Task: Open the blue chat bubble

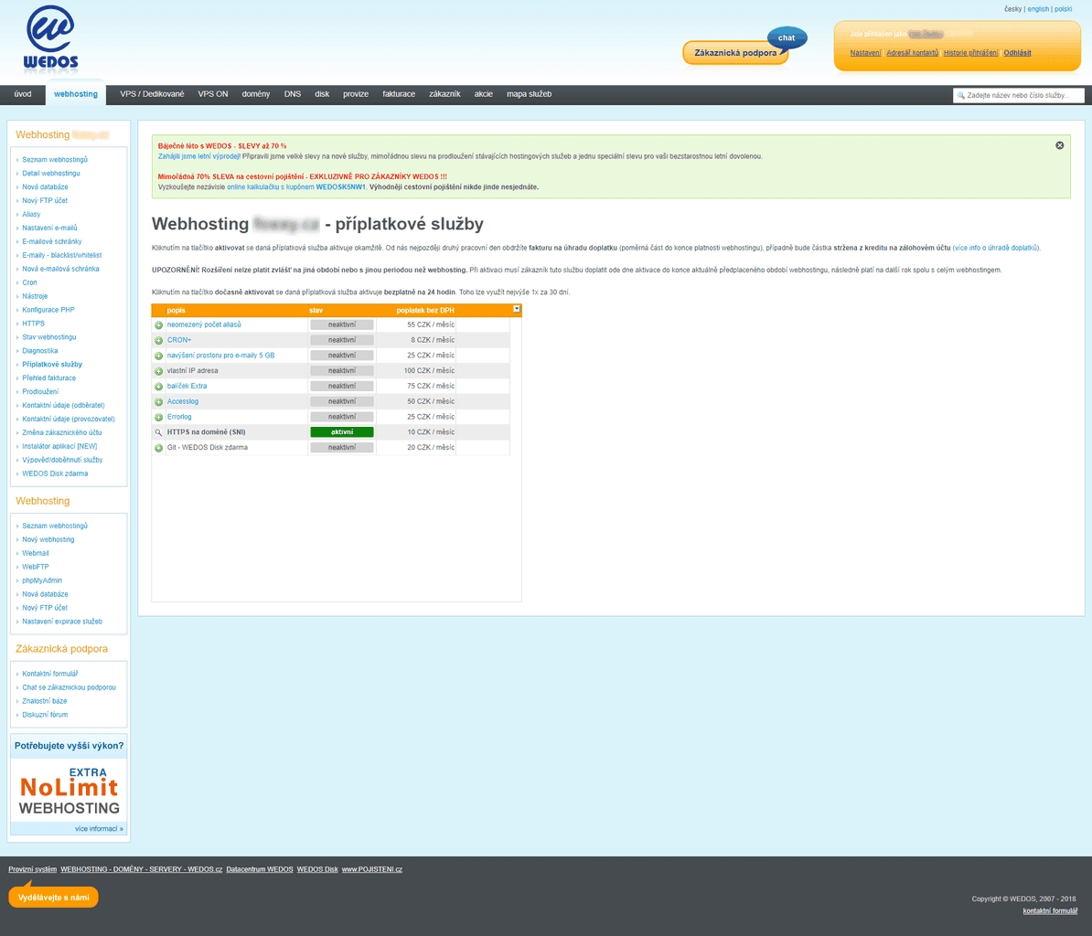Action: pyautogui.click(x=787, y=37)
